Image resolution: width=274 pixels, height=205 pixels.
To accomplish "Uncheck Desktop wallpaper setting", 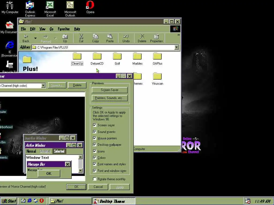I will (94, 145).
